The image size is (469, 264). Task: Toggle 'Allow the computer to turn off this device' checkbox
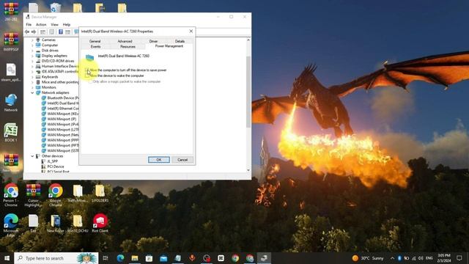tap(87, 70)
